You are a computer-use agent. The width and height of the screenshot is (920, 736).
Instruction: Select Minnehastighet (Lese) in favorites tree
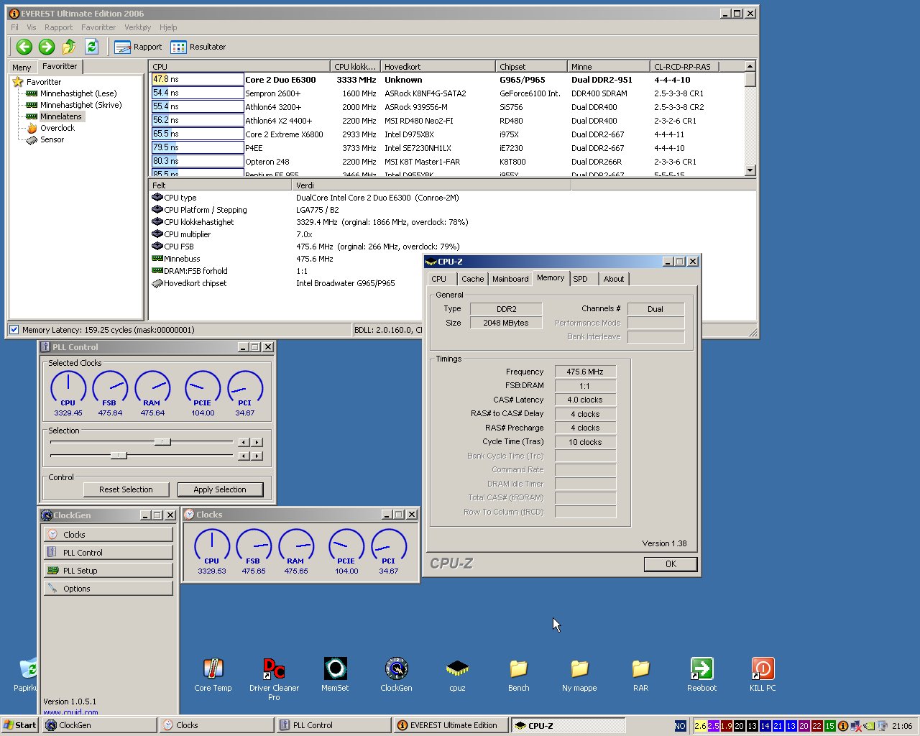click(78, 93)
